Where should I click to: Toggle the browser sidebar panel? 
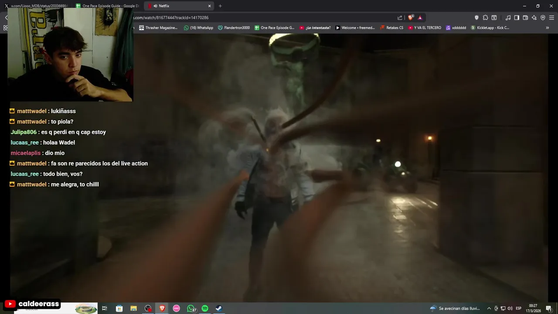click(517, 18)
